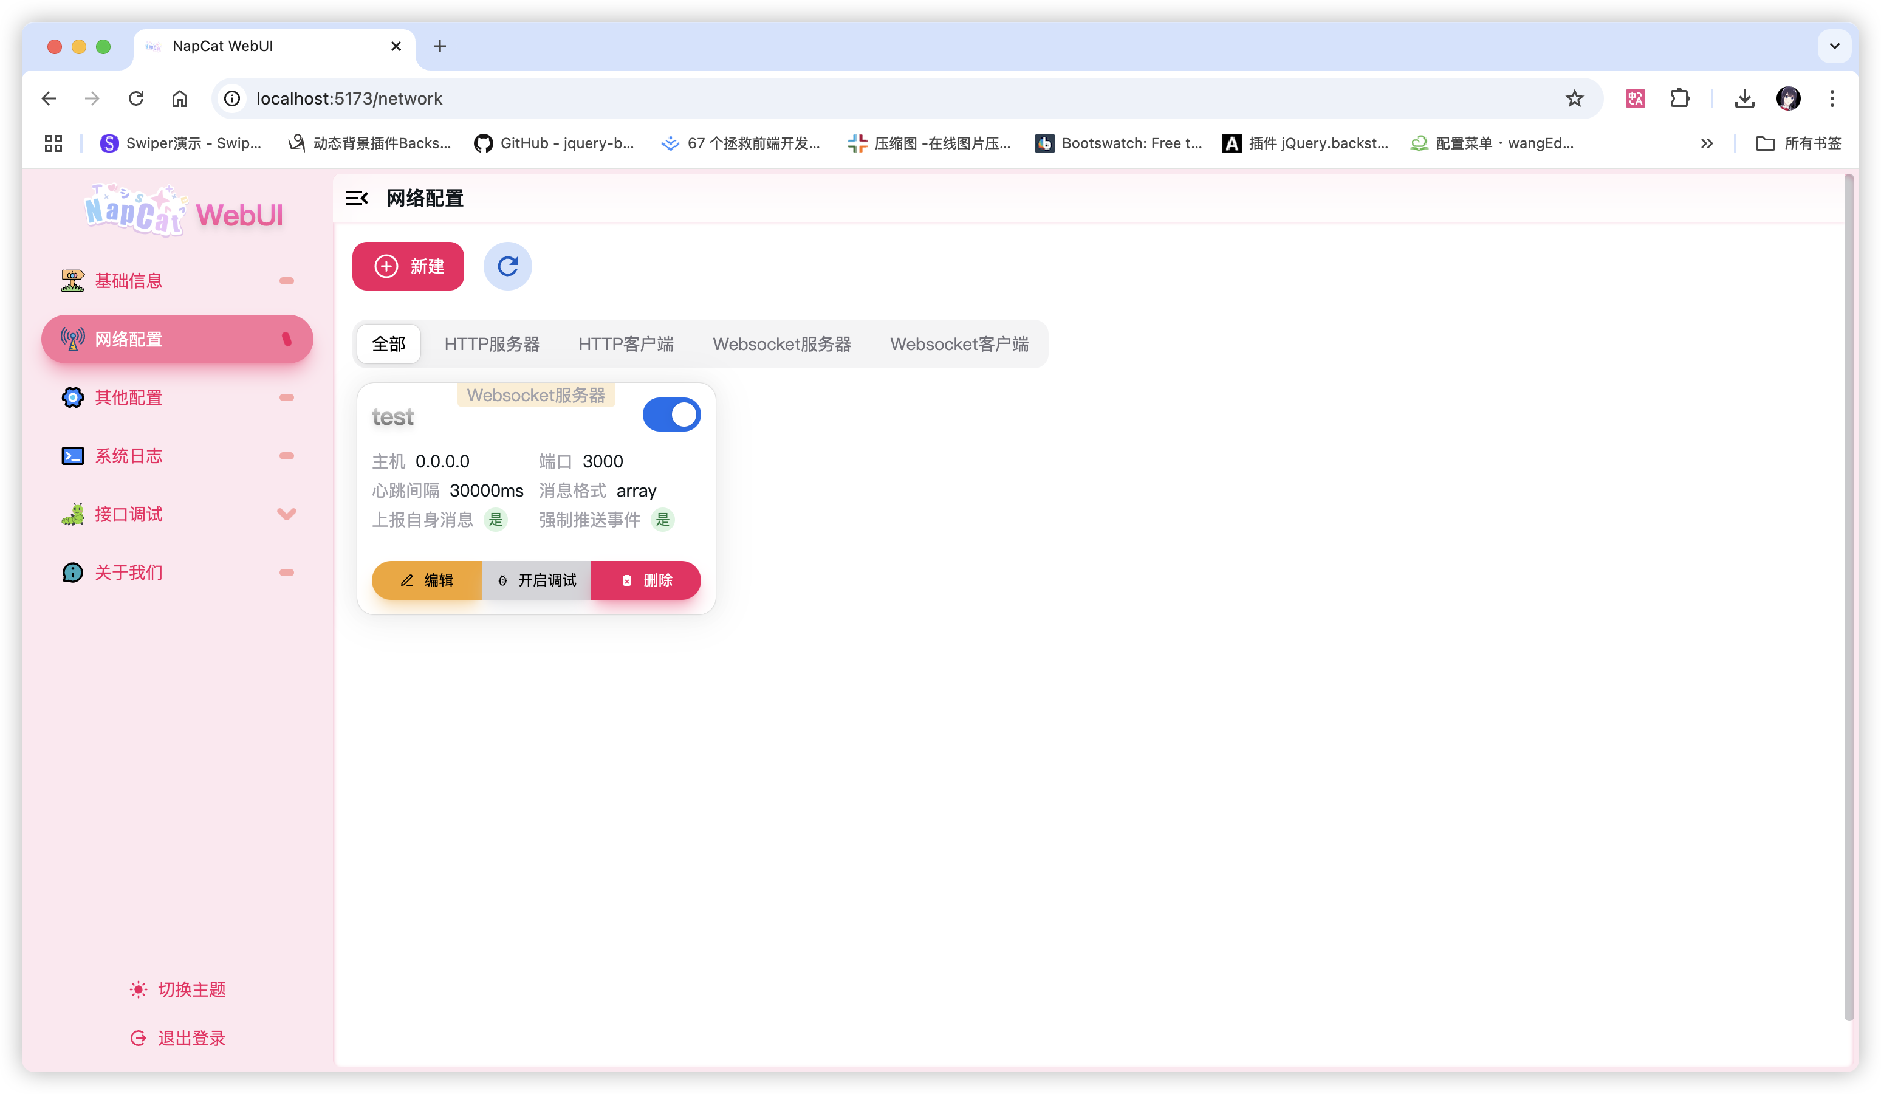This screenshot has height=1094, width=1881.
Task: Open 基础信息 in the sidebar
Action: tap(177, 281)
